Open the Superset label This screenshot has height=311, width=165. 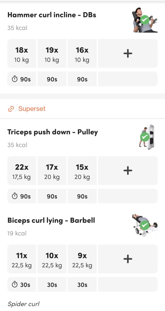click(x=32, y=109)
